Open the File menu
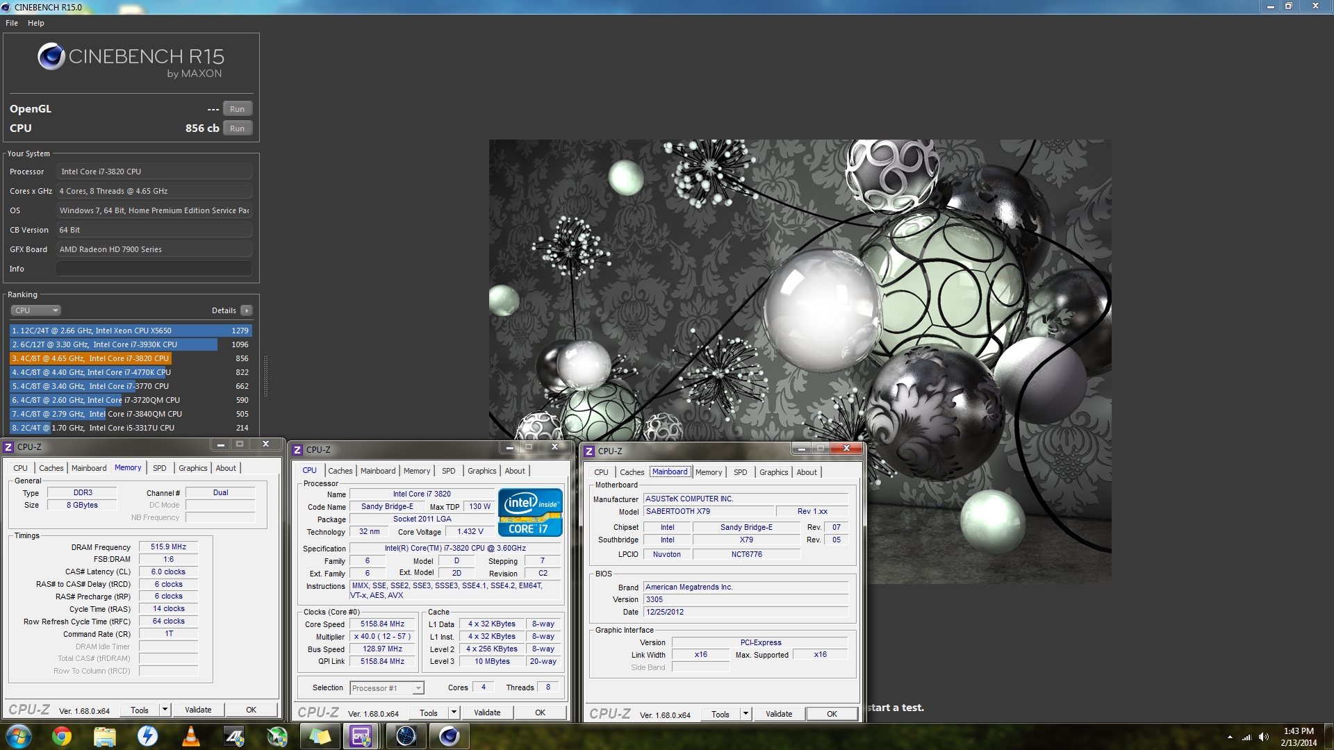This screenshot has height=750, width=1334. coord(12,23)
